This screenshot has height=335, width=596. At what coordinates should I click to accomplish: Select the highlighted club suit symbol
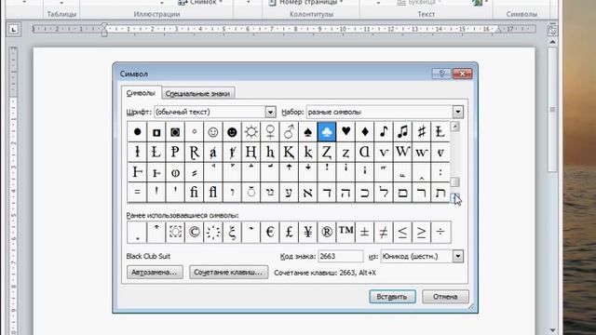[327, 132]
